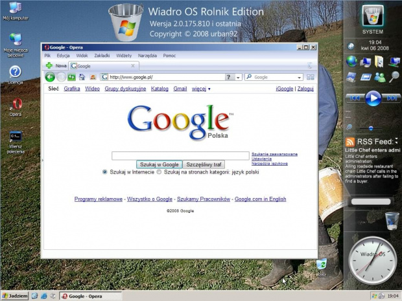Open the Edycja menu
Viewport: 402px width, 301px height.
point(63,56)
